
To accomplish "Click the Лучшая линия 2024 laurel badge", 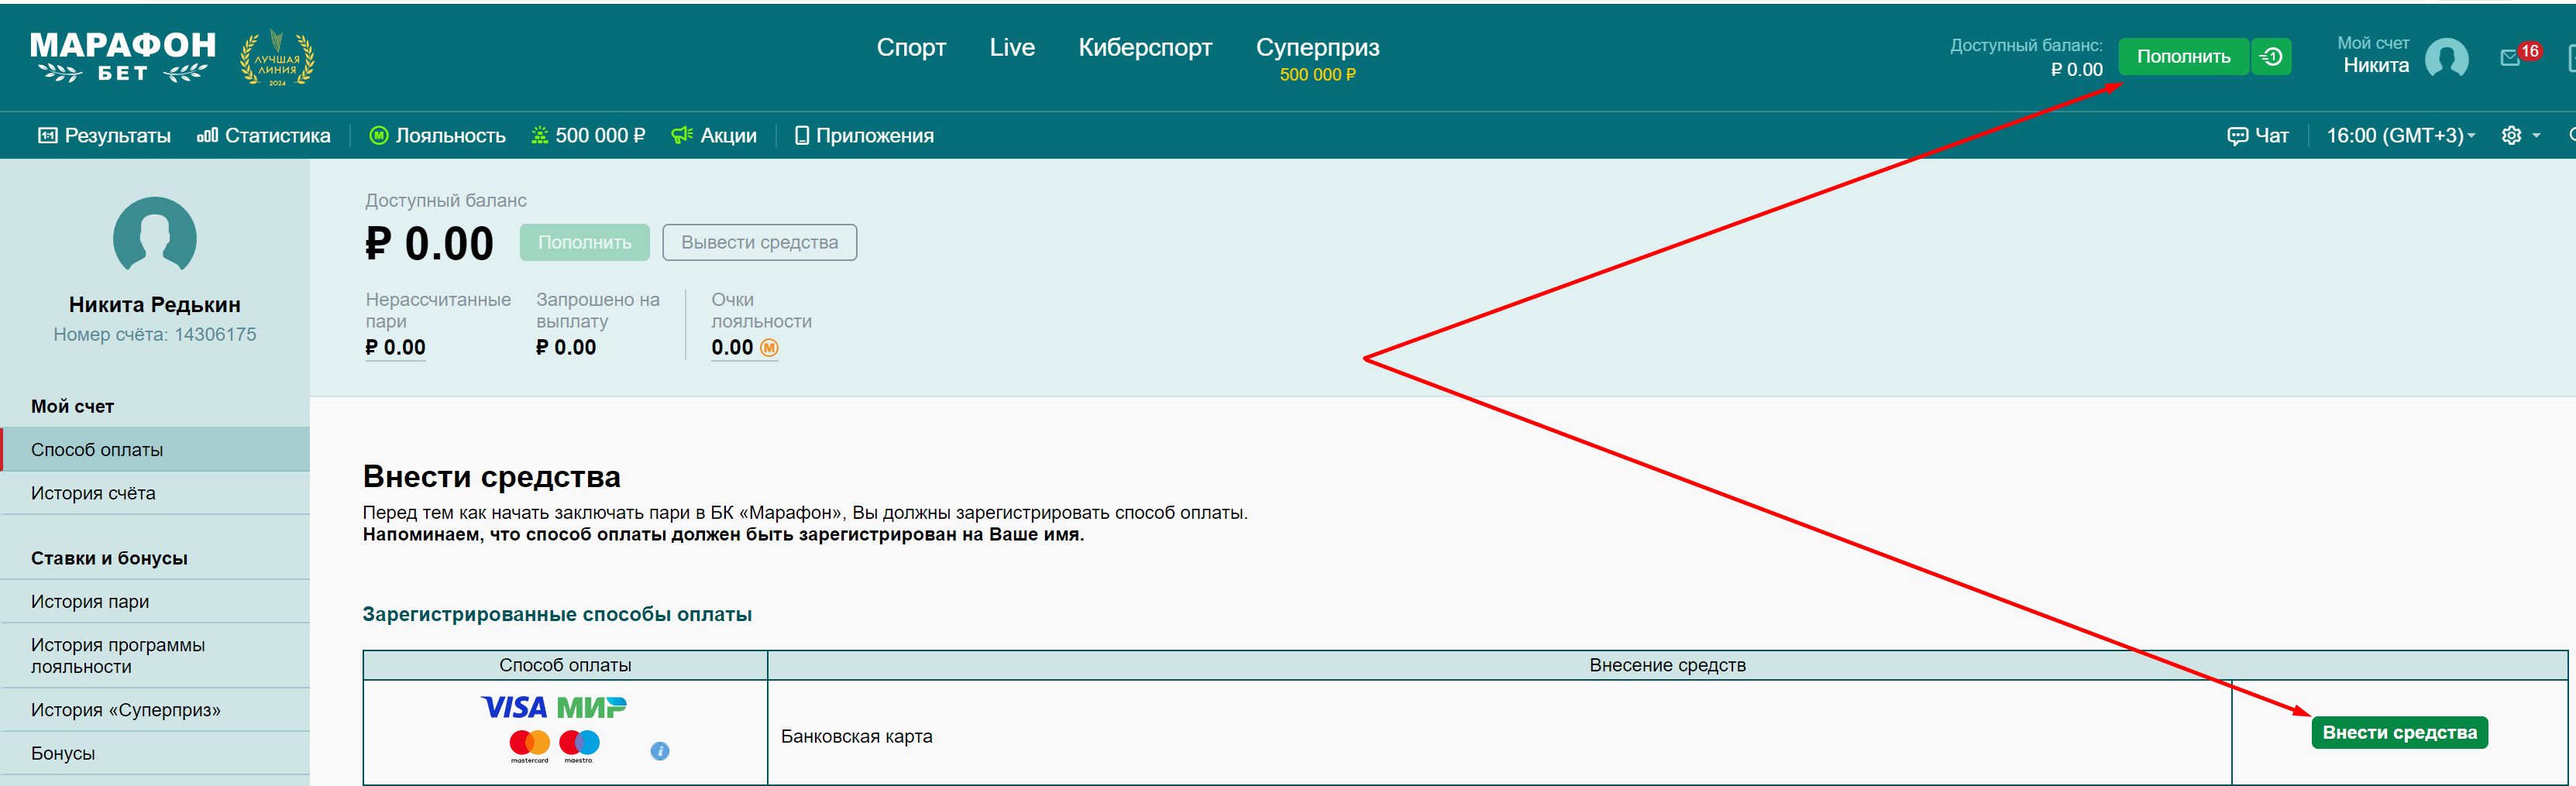I will click(277, 58).
